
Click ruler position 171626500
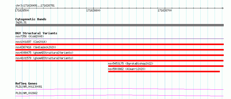[x=22, y=10]
